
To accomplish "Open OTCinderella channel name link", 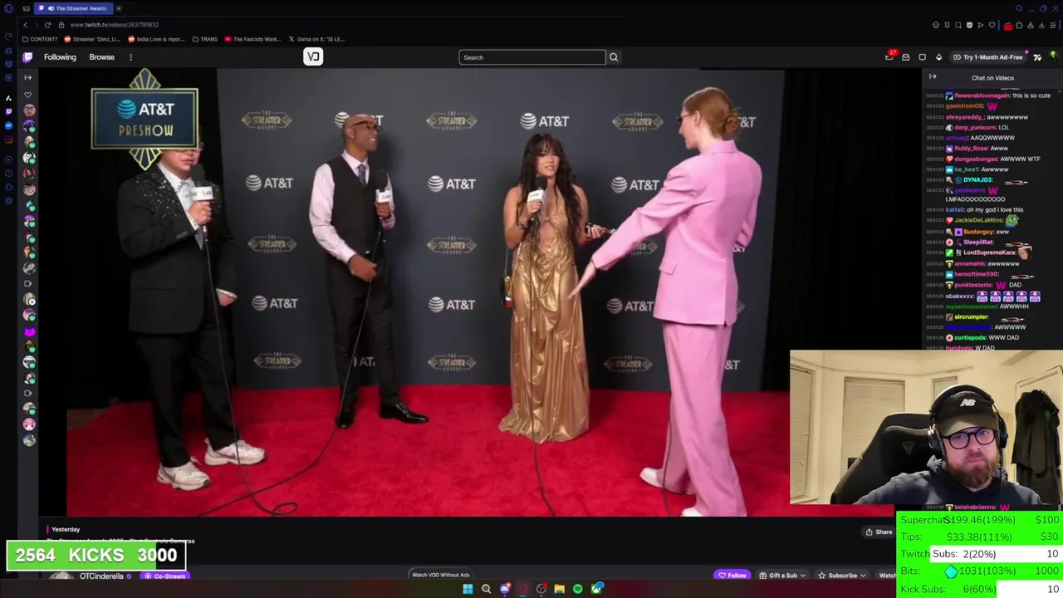I will coord(101,576).
